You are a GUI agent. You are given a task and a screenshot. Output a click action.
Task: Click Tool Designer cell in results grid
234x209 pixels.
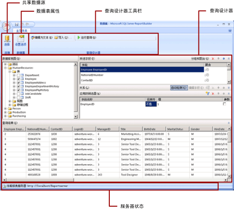click(131, 175)
